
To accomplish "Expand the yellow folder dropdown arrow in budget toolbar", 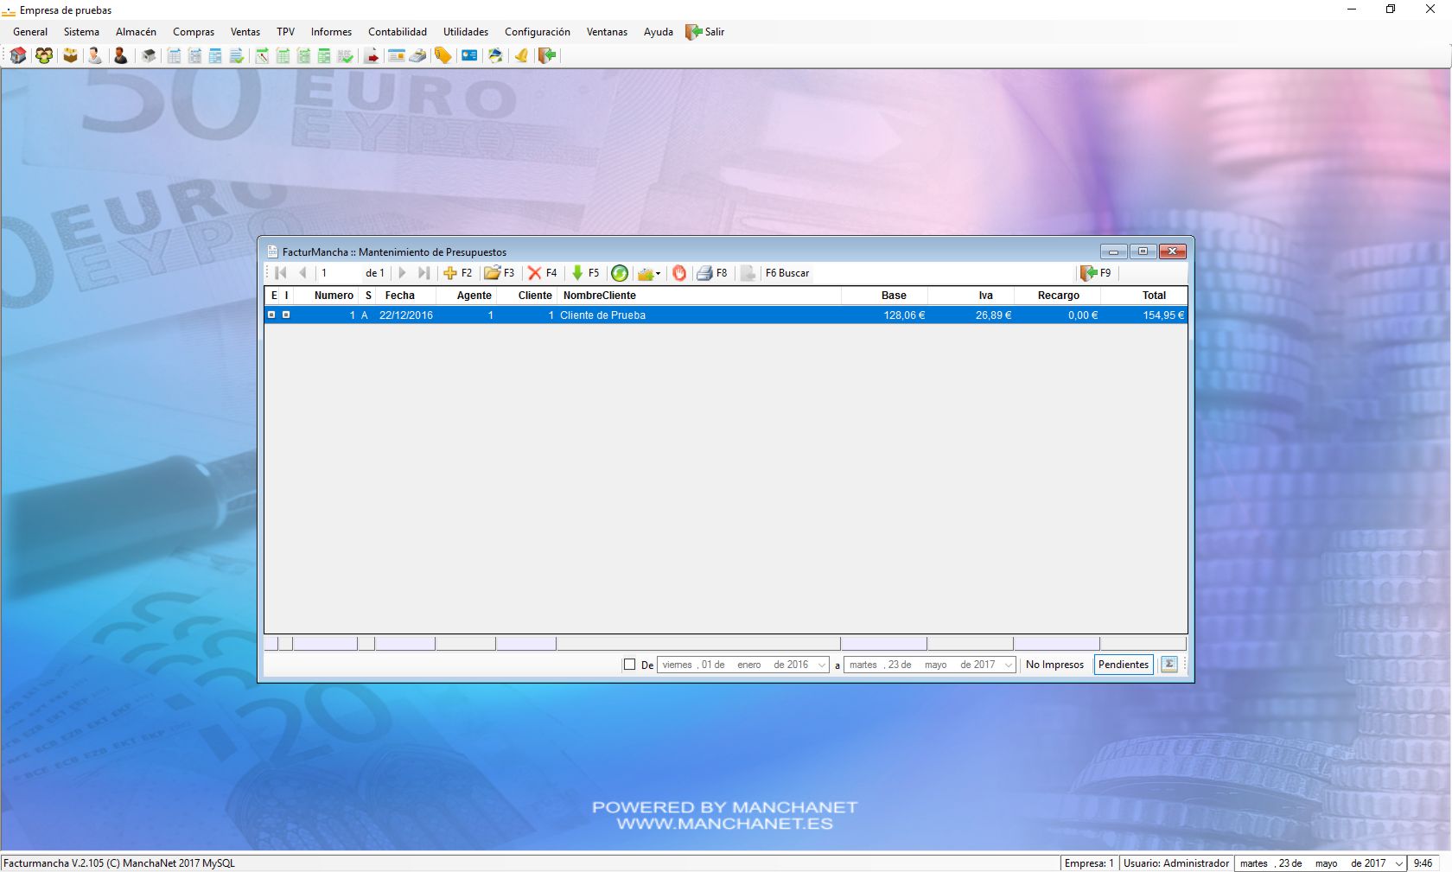I will [x=659, y=274].
